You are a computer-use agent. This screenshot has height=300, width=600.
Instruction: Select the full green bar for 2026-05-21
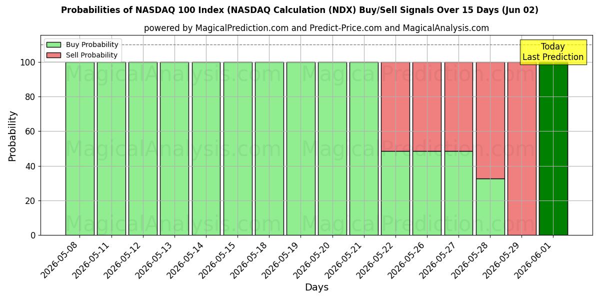[363, 148]
